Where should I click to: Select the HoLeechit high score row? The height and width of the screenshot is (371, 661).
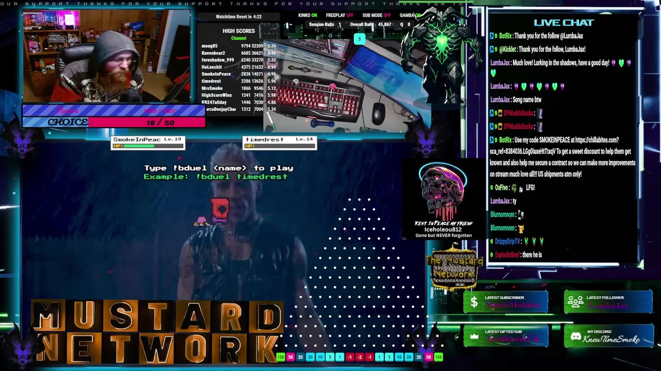point(239,67)
